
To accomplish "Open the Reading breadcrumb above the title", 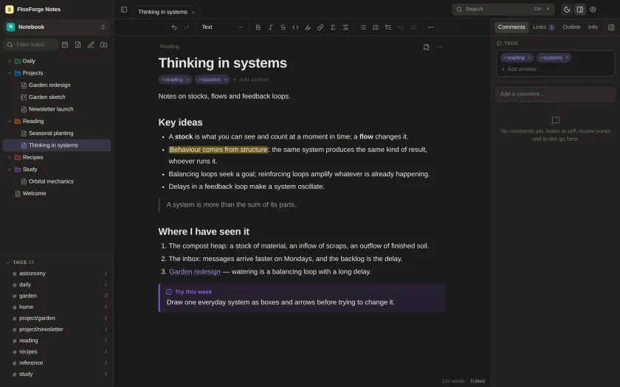I will 169,46.
